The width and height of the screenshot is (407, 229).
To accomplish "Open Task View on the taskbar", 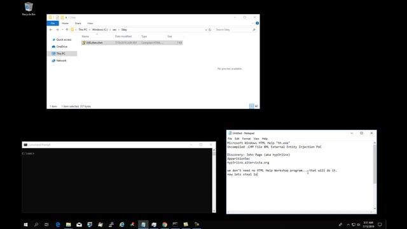I will [x=46, y=225].
